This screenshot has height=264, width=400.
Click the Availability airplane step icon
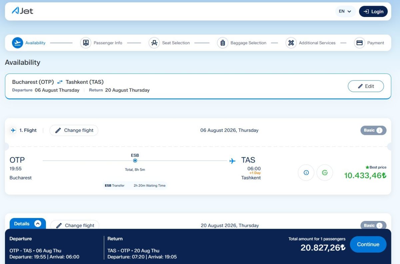click(17, 43)
